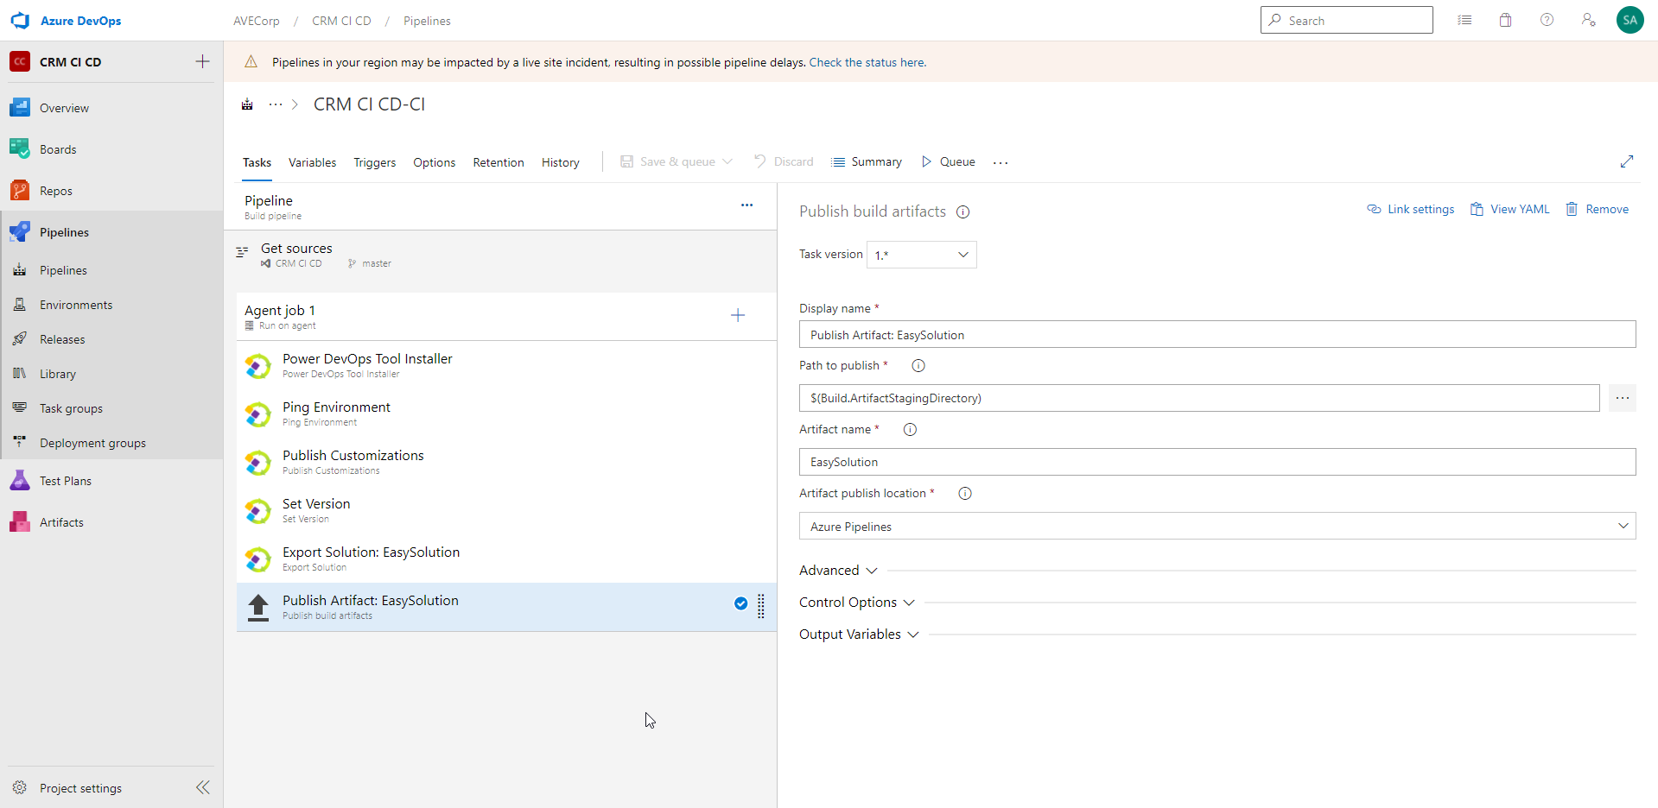Open the work items list icon
Image resolution: width=1658 pixels, height=808 pixels.
pos(1464,20)
